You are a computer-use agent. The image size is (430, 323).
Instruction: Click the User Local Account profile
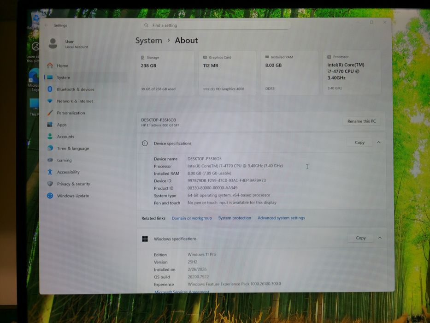(x=69, y=44)
